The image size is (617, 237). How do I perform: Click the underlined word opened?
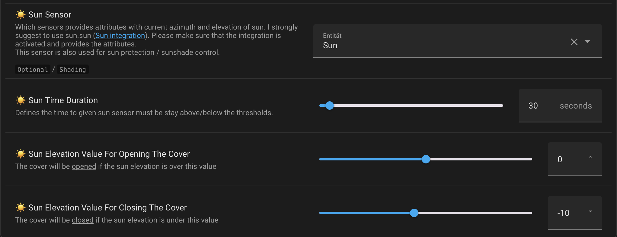coord(84,166)
